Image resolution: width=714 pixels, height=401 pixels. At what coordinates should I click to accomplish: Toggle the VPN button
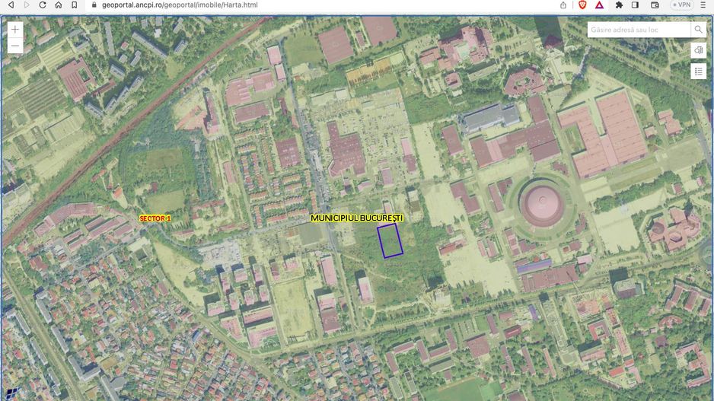[x=681, y=5]
